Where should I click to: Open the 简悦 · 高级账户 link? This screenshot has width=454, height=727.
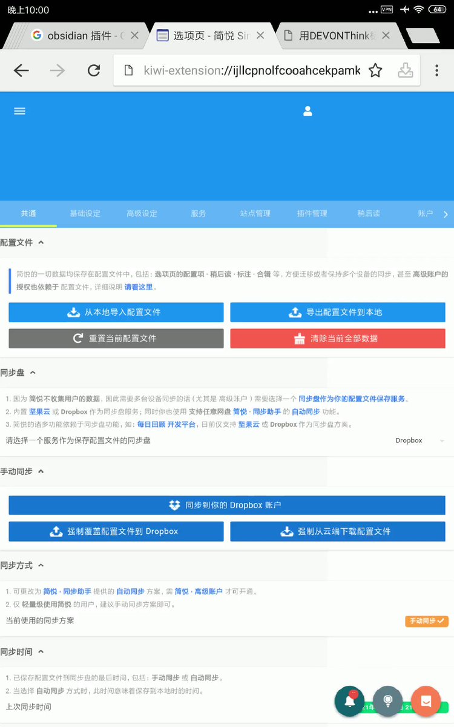tap(199, 591)
